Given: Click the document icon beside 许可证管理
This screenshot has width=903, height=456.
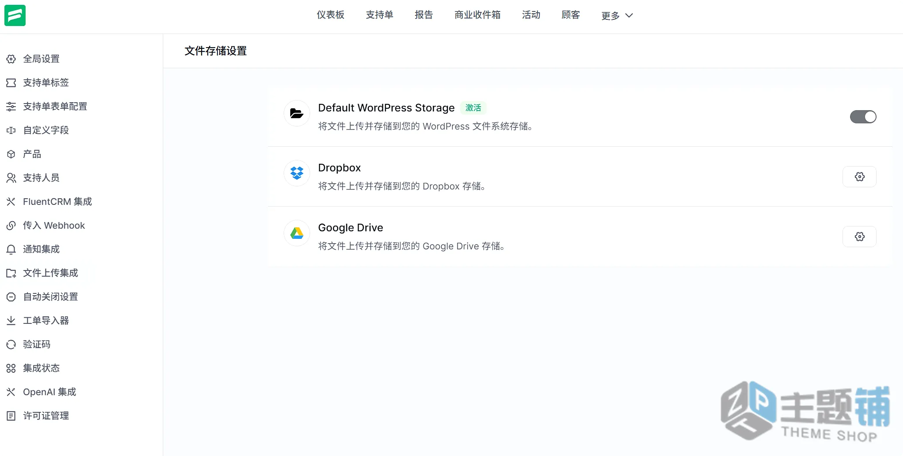Looking at the screenshot, I should tap(11, 416).
